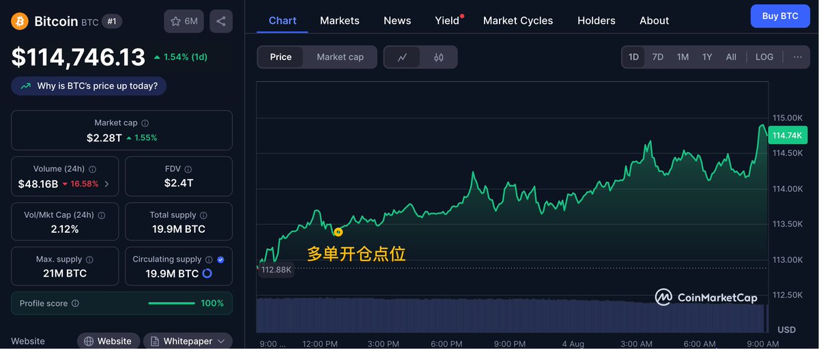Click the Total supply info icon
819x349 pixels.
pos(203,214)
